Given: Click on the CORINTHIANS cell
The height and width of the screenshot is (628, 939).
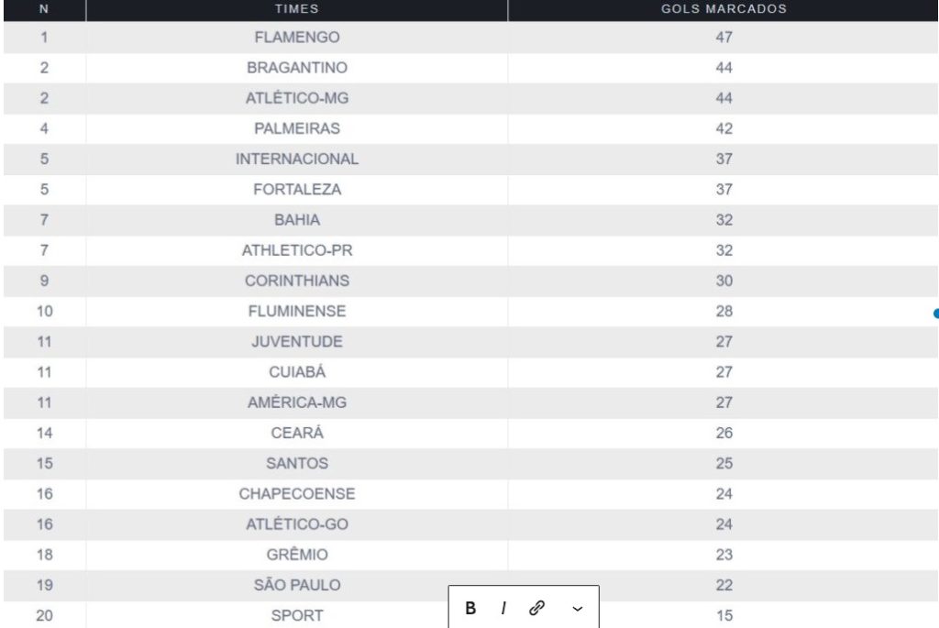Looking at the screenshot, I should coord(297,281).
